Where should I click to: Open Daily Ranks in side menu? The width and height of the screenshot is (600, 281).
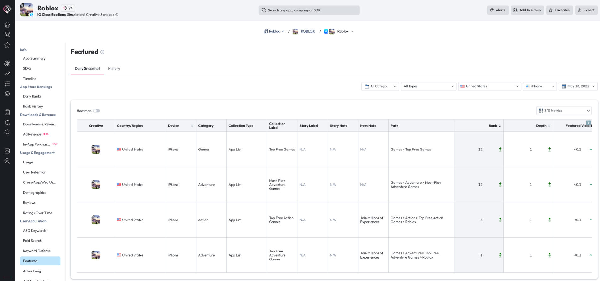tap(32, 96)
